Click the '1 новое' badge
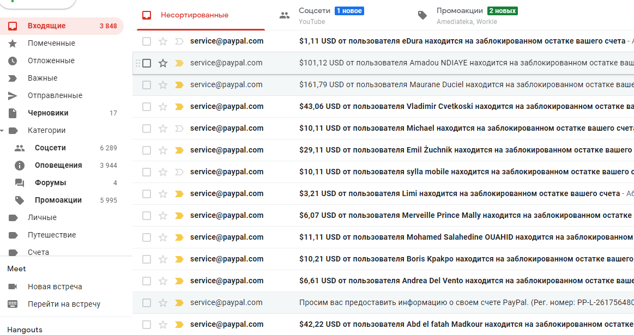634x335 pixels. [x=349, y=11]
